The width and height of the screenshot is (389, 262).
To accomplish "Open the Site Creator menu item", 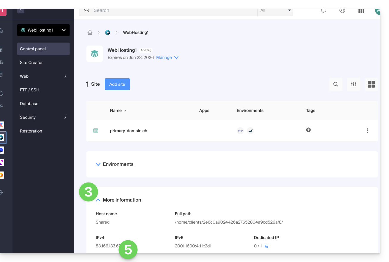I will pyautogui.click(x=31, y=63).
